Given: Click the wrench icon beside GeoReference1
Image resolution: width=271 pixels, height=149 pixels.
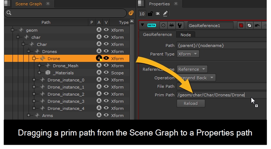Looking at the screenshot, I should pos(180,26).
